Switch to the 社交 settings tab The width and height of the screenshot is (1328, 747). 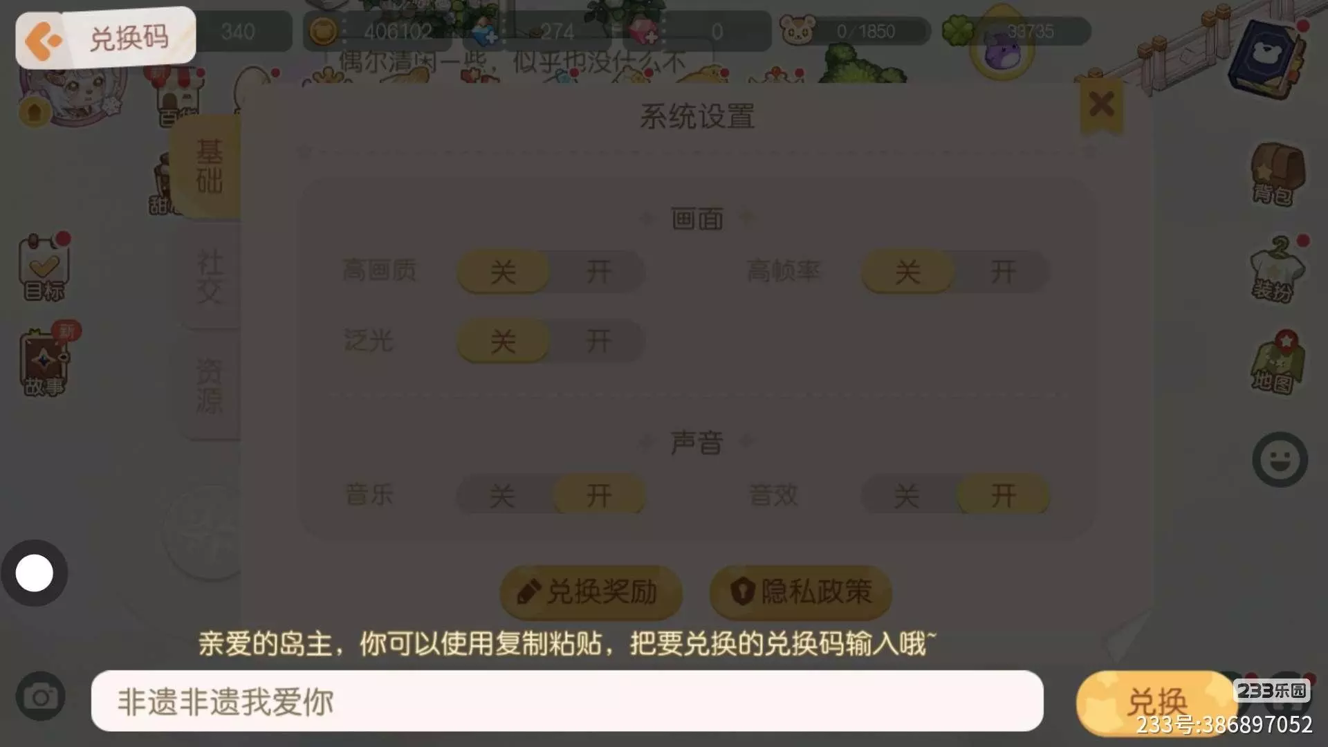click(210, 277)
